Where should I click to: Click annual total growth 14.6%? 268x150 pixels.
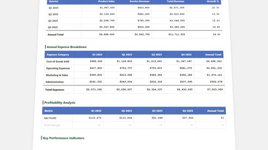point(217,35)
